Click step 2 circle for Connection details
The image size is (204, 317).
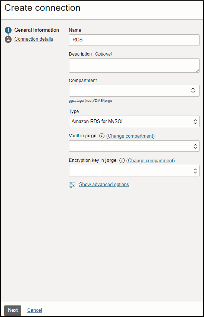[8, 39]
